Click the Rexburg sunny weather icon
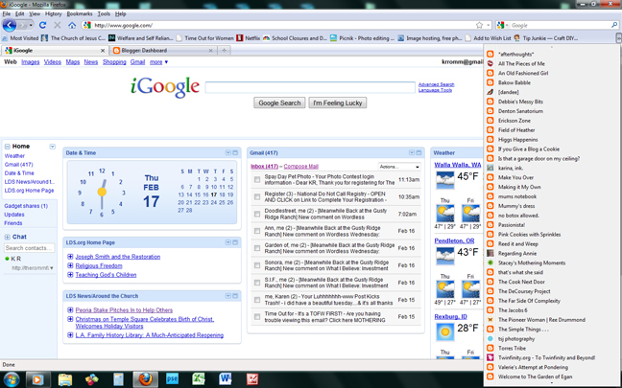The image size is (622, 388). coord(444,331)
